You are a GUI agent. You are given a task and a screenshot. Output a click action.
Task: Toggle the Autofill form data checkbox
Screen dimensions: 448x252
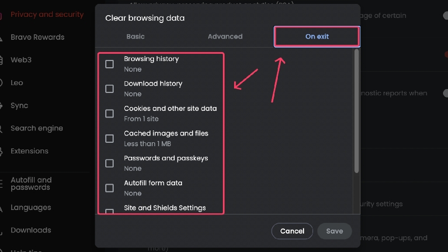tap(110, 188)
